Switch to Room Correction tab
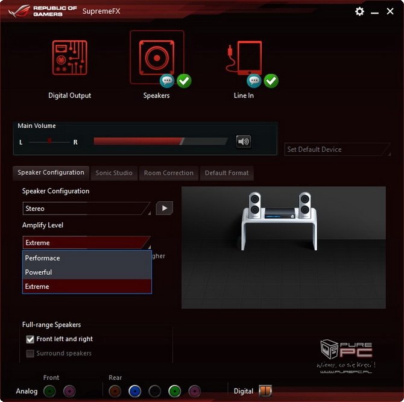Image resolution: width=404 pixels, height=402 pixels. [169, 173]
